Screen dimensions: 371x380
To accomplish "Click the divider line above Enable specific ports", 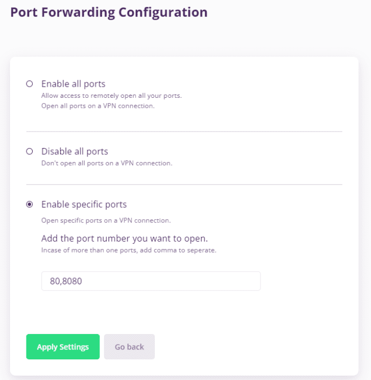I will (184, 184).
